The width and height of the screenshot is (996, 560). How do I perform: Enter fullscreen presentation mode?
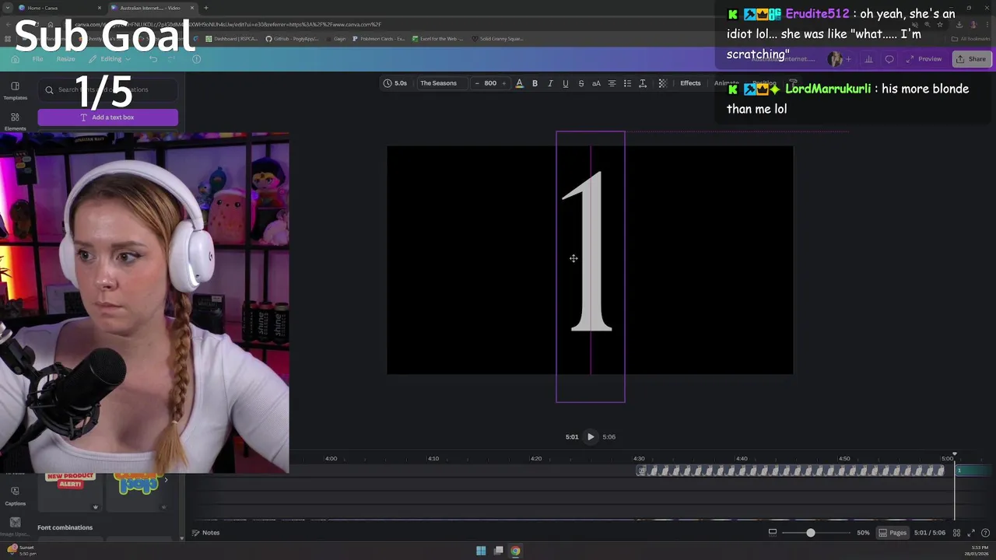pyautogui.click(x=971, y=533)
